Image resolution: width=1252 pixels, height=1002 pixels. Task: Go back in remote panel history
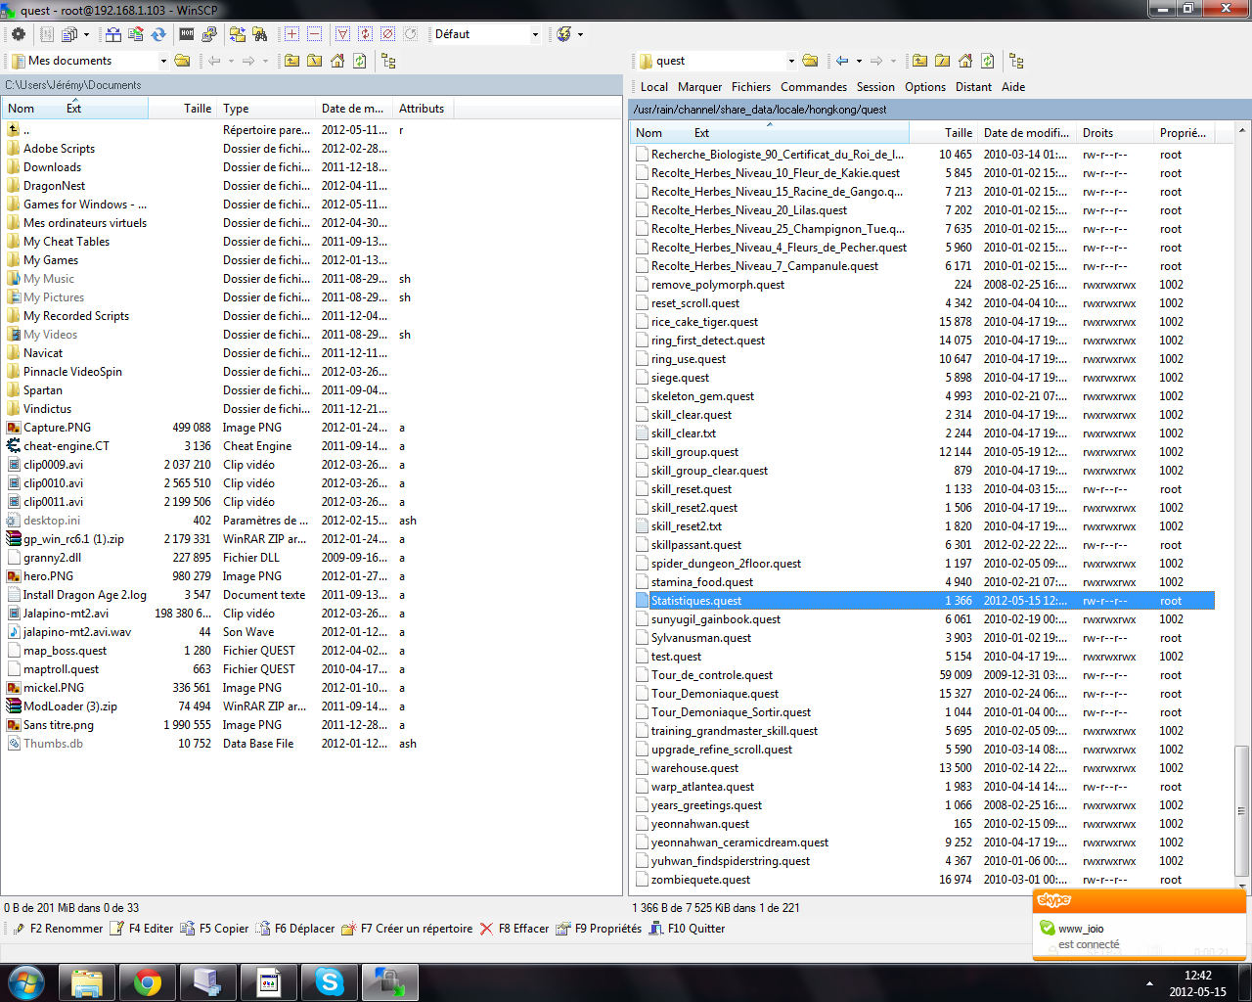pos(842,61)
